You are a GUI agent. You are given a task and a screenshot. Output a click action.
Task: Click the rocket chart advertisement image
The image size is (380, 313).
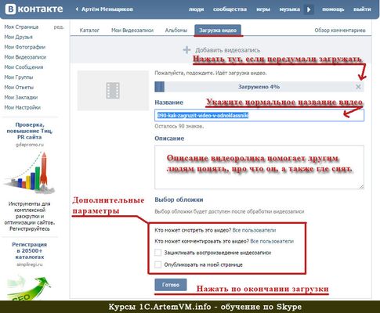(x=29, y=173)
